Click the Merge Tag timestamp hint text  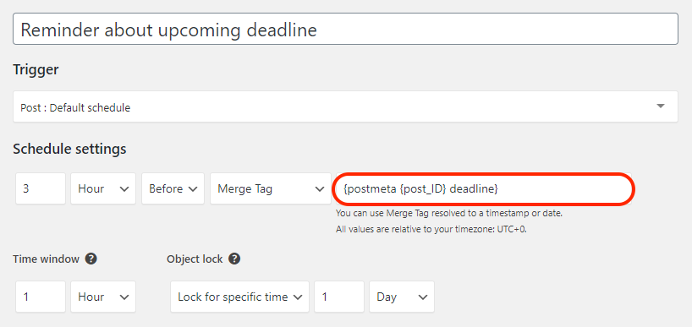point(449,214)
